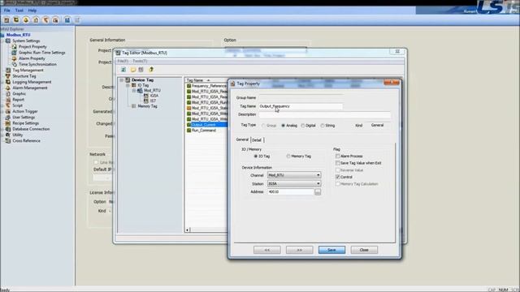520x292 pixels.
Task: Click the first icon in the main toolbar
Action: click(x=6, y=19)
